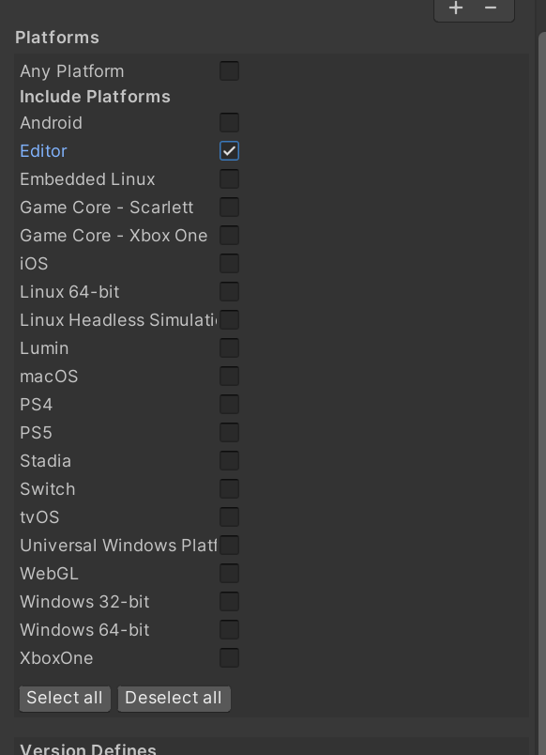Enable the Embedded Linux platform
Screen dimensions: 546x755
point(229,178)
